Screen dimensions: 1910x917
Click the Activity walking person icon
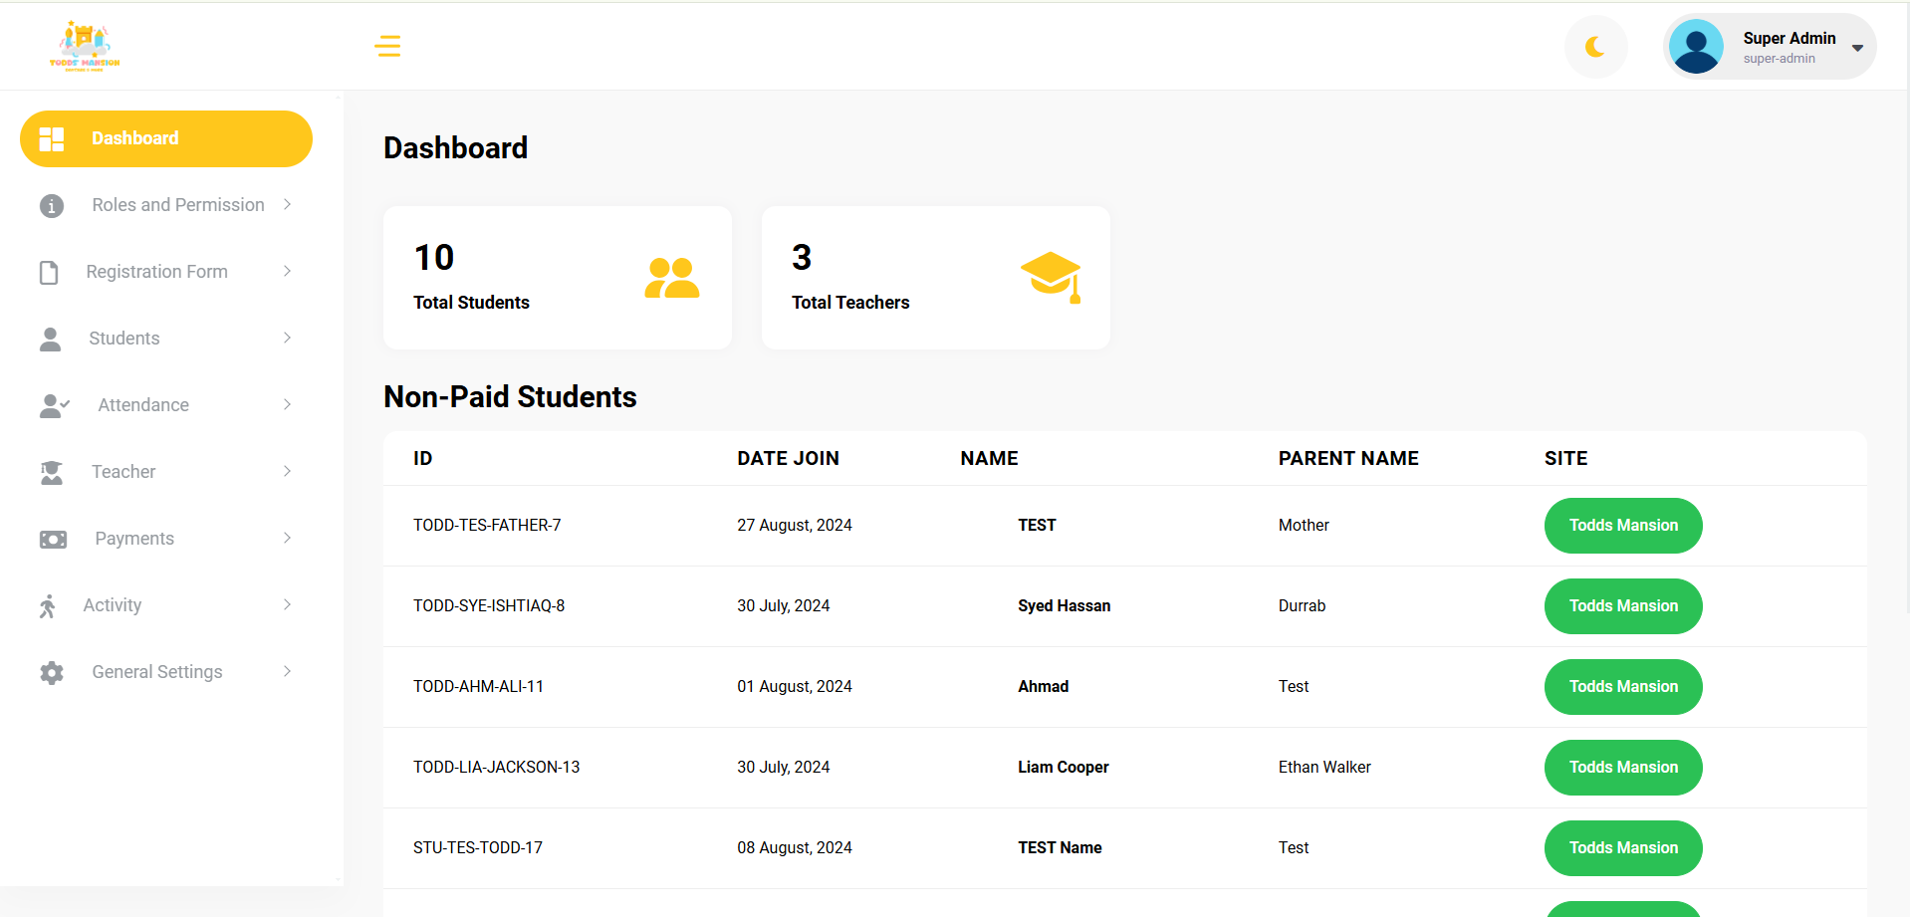[48, 605]
